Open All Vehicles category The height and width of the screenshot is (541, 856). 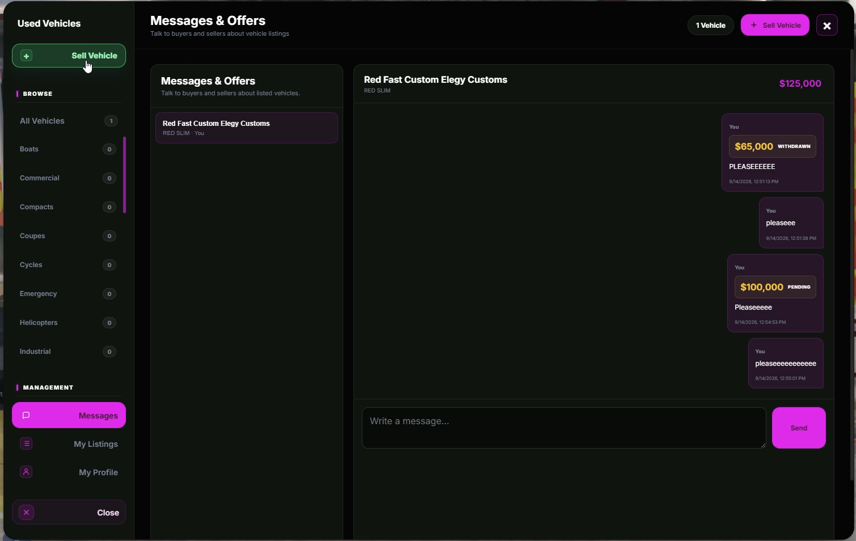pos(68,121)
